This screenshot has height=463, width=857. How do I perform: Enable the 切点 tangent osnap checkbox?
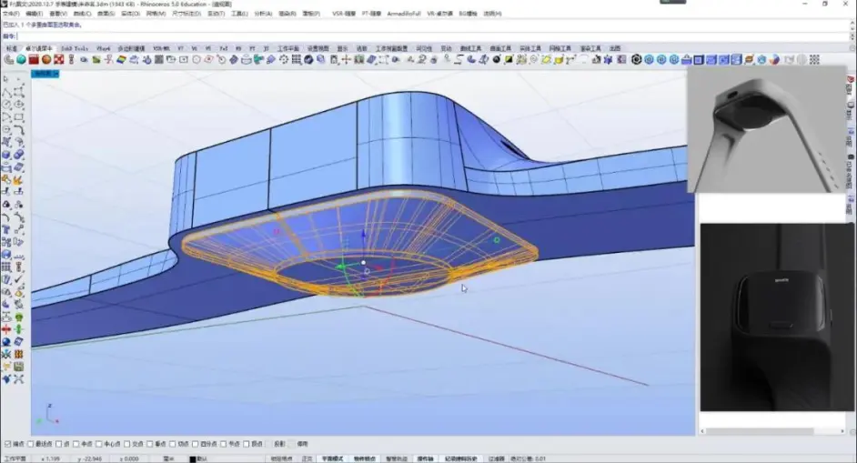[x=172, y=444]
